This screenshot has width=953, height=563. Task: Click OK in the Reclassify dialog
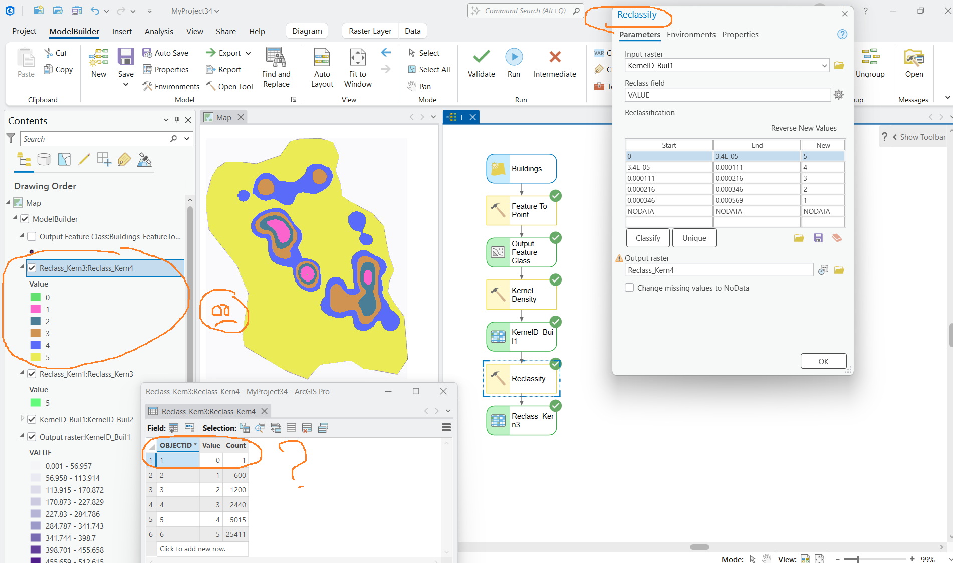(x=823, y=361)
